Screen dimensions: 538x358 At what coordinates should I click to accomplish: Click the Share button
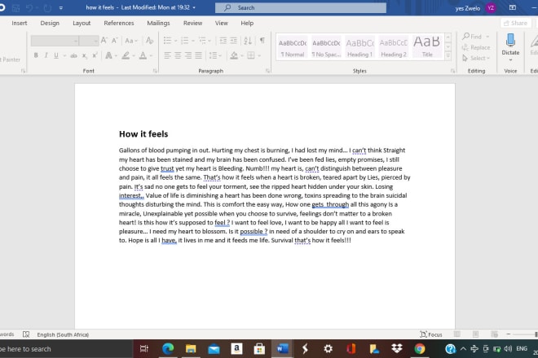514,24
